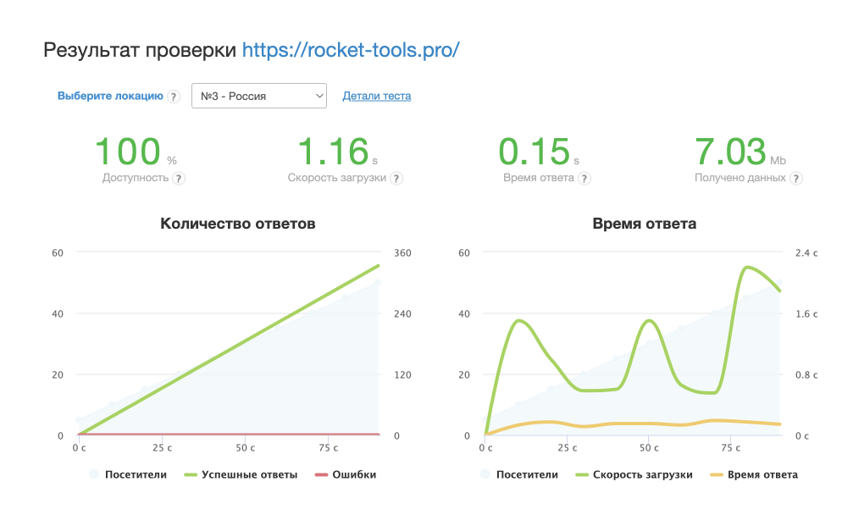The height and width of the screenshot is (515, 864).
Task: Click the Количество ответов chart title
Action: (x=238, y=224)
